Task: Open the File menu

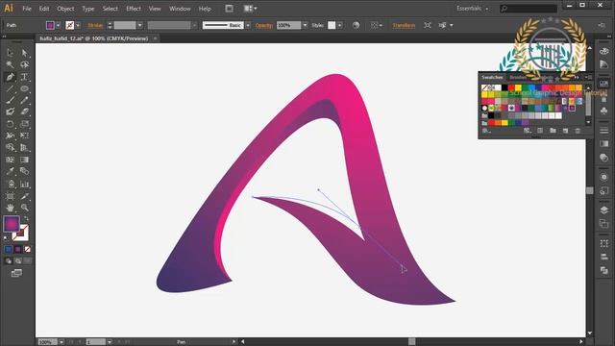Action: pos(27,9)
